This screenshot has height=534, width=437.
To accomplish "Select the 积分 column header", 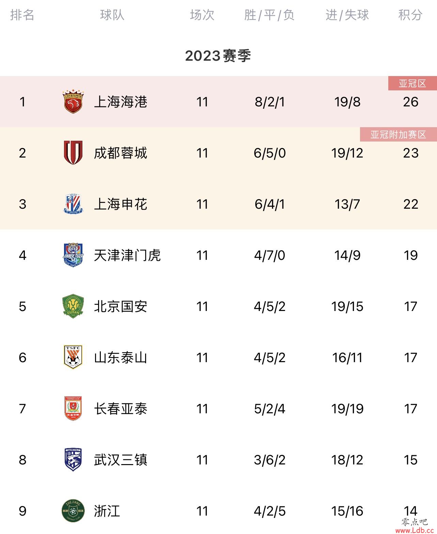I will [x=410, y=15].
